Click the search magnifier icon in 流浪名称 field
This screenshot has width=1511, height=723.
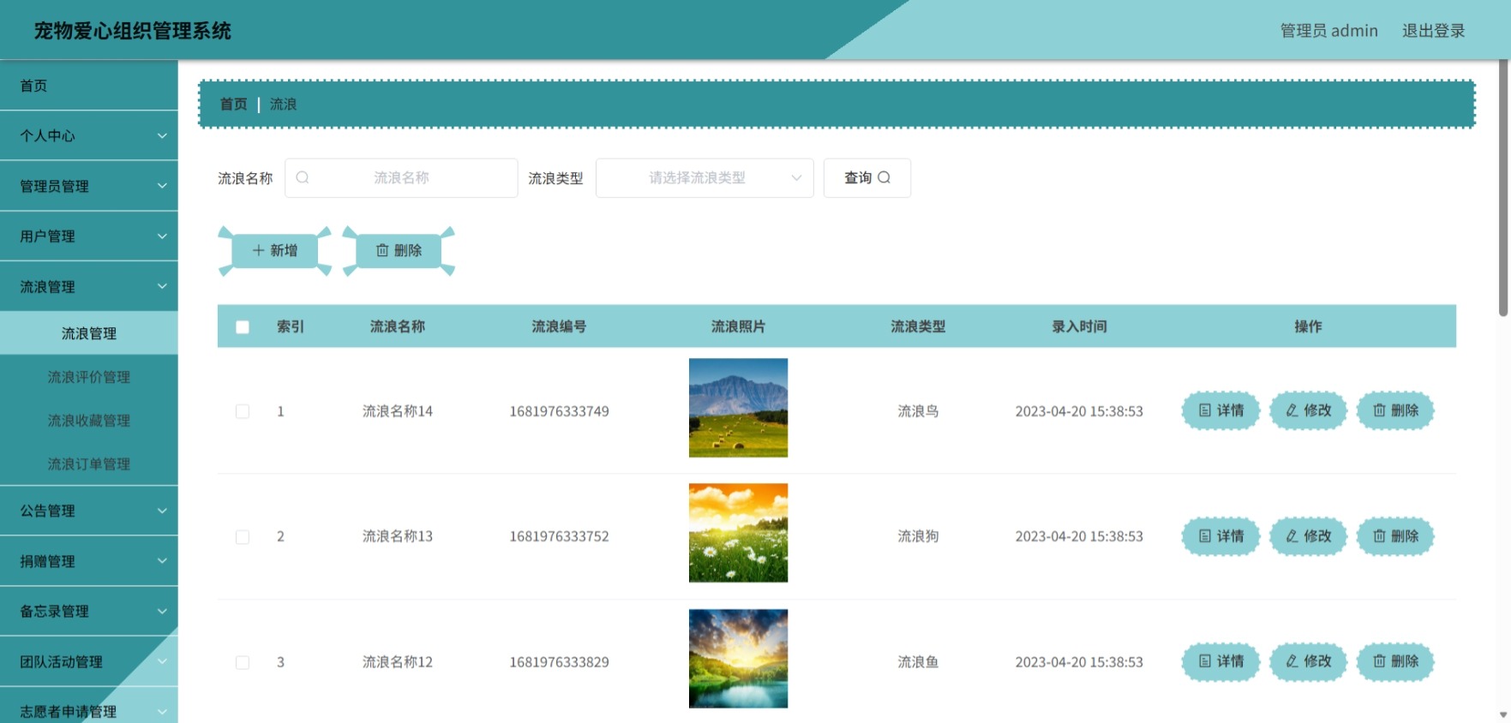click(303, 177)
